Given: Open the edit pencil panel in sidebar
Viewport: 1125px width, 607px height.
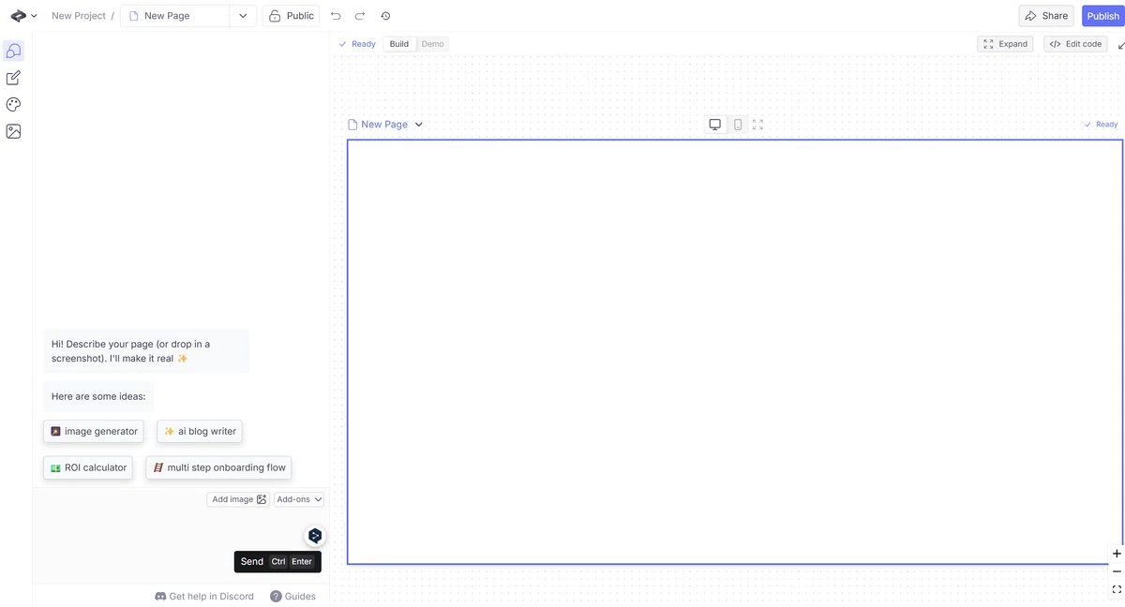Looking at the screenshot, I should click(x=13, y=78).
